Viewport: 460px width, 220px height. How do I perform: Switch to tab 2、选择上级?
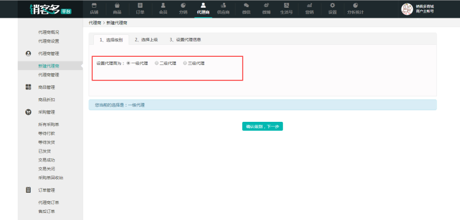click(x=146, y=40)
